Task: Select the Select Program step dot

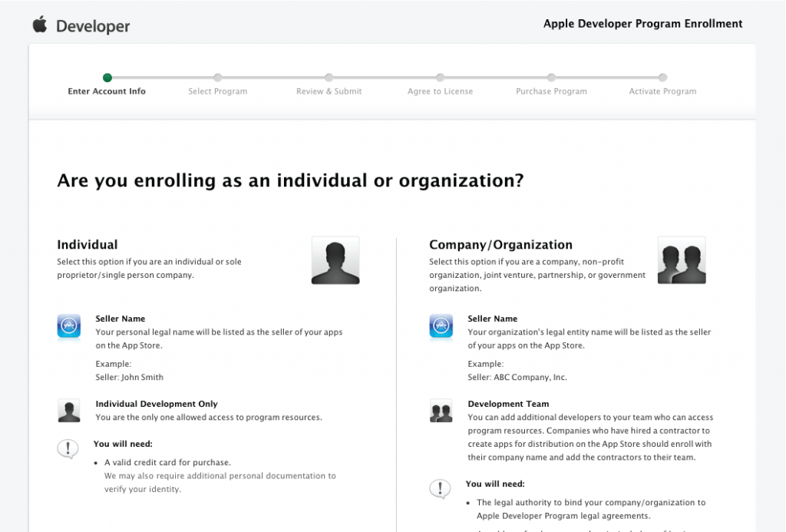Action: [217, 78]
